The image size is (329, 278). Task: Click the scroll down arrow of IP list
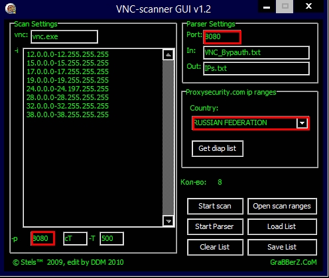point(168,221)
